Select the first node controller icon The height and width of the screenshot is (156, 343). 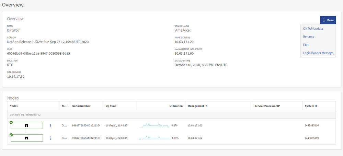[x=26, y=126]
